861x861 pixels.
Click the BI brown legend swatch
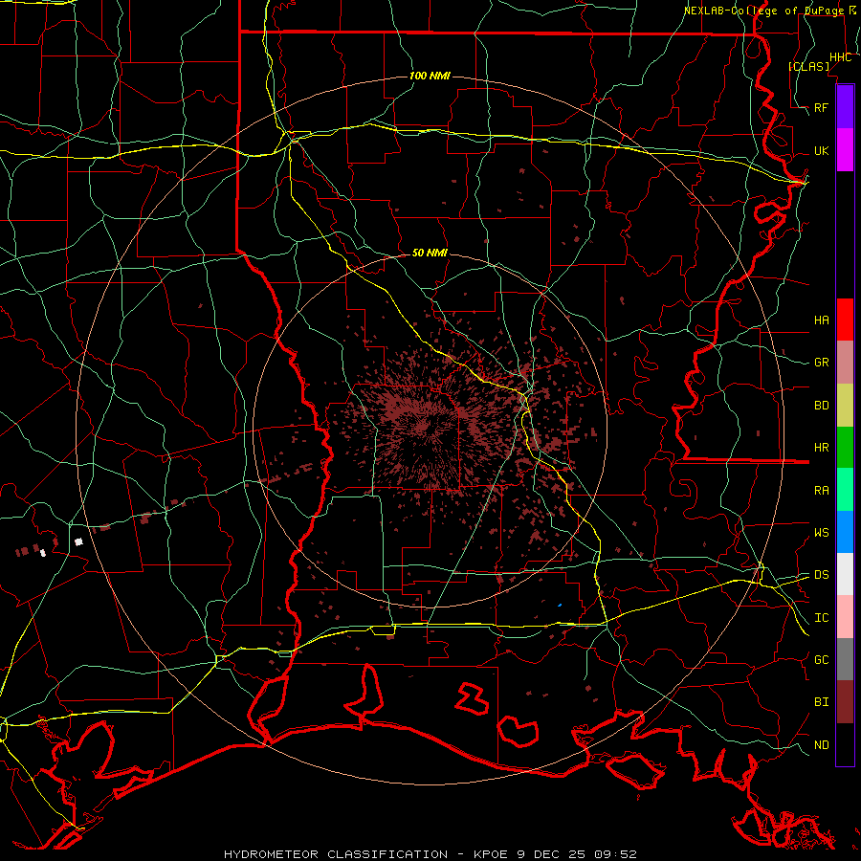(845, 702)
